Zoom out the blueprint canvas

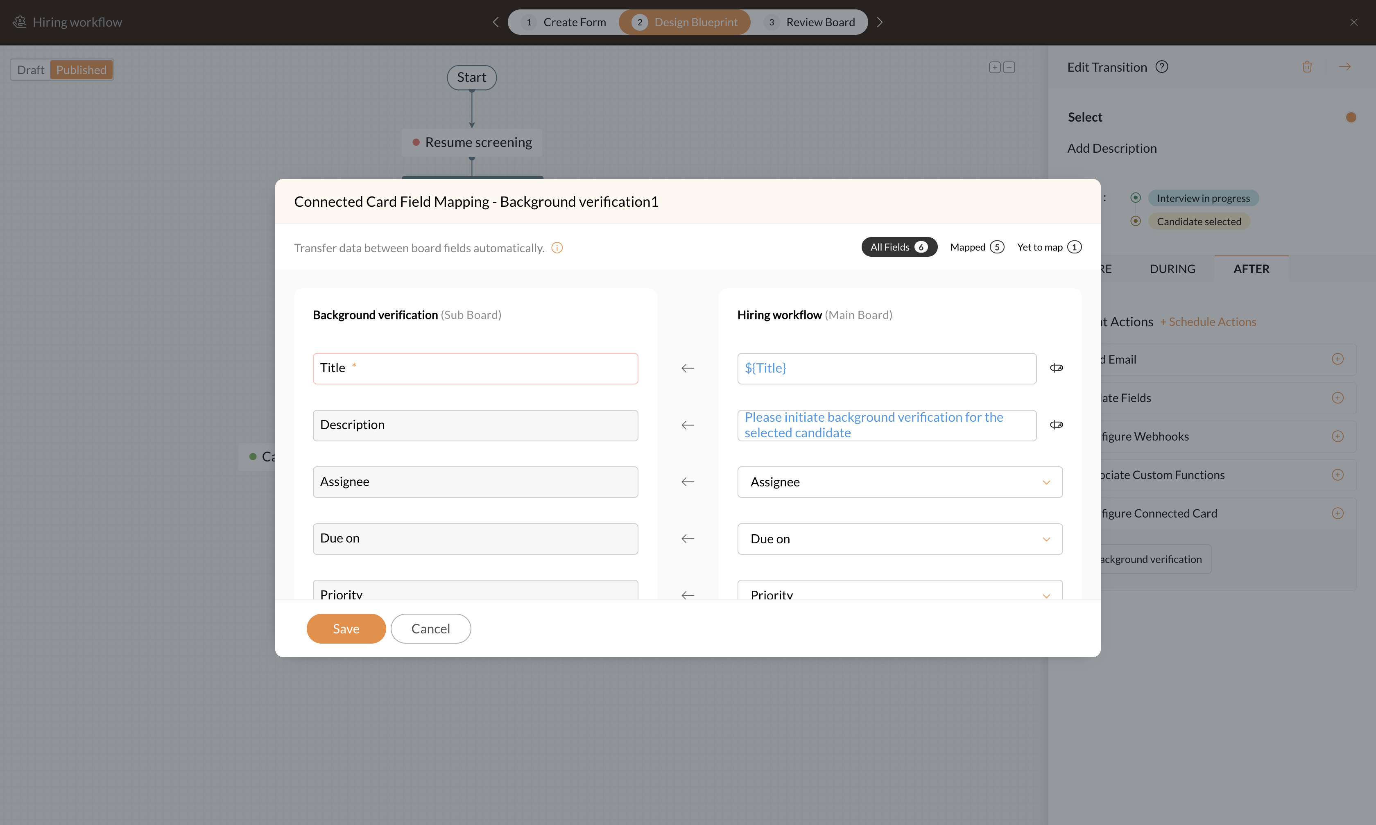[x=1009, y=67]
